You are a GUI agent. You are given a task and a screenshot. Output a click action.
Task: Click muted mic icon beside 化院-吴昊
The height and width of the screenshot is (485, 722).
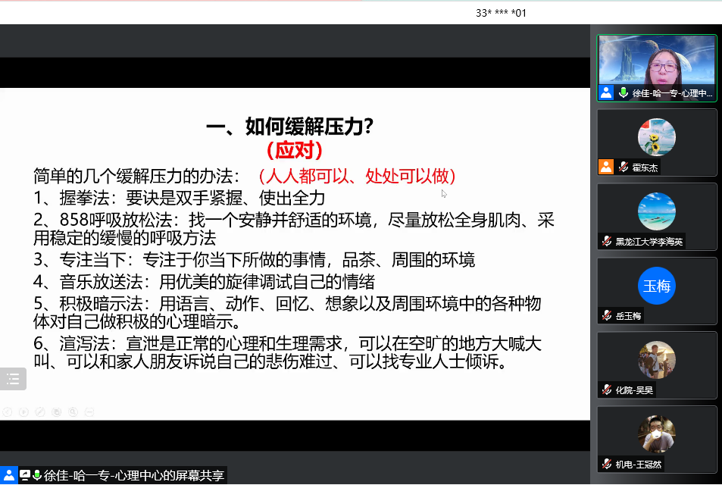click(x=607, y=390)
